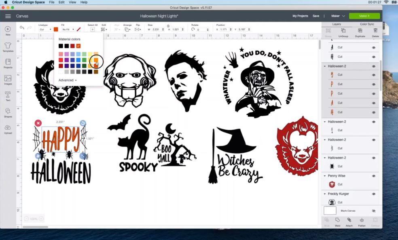Open the View menu
This screenshot has height=240, width=398.
tap(72, 2)
